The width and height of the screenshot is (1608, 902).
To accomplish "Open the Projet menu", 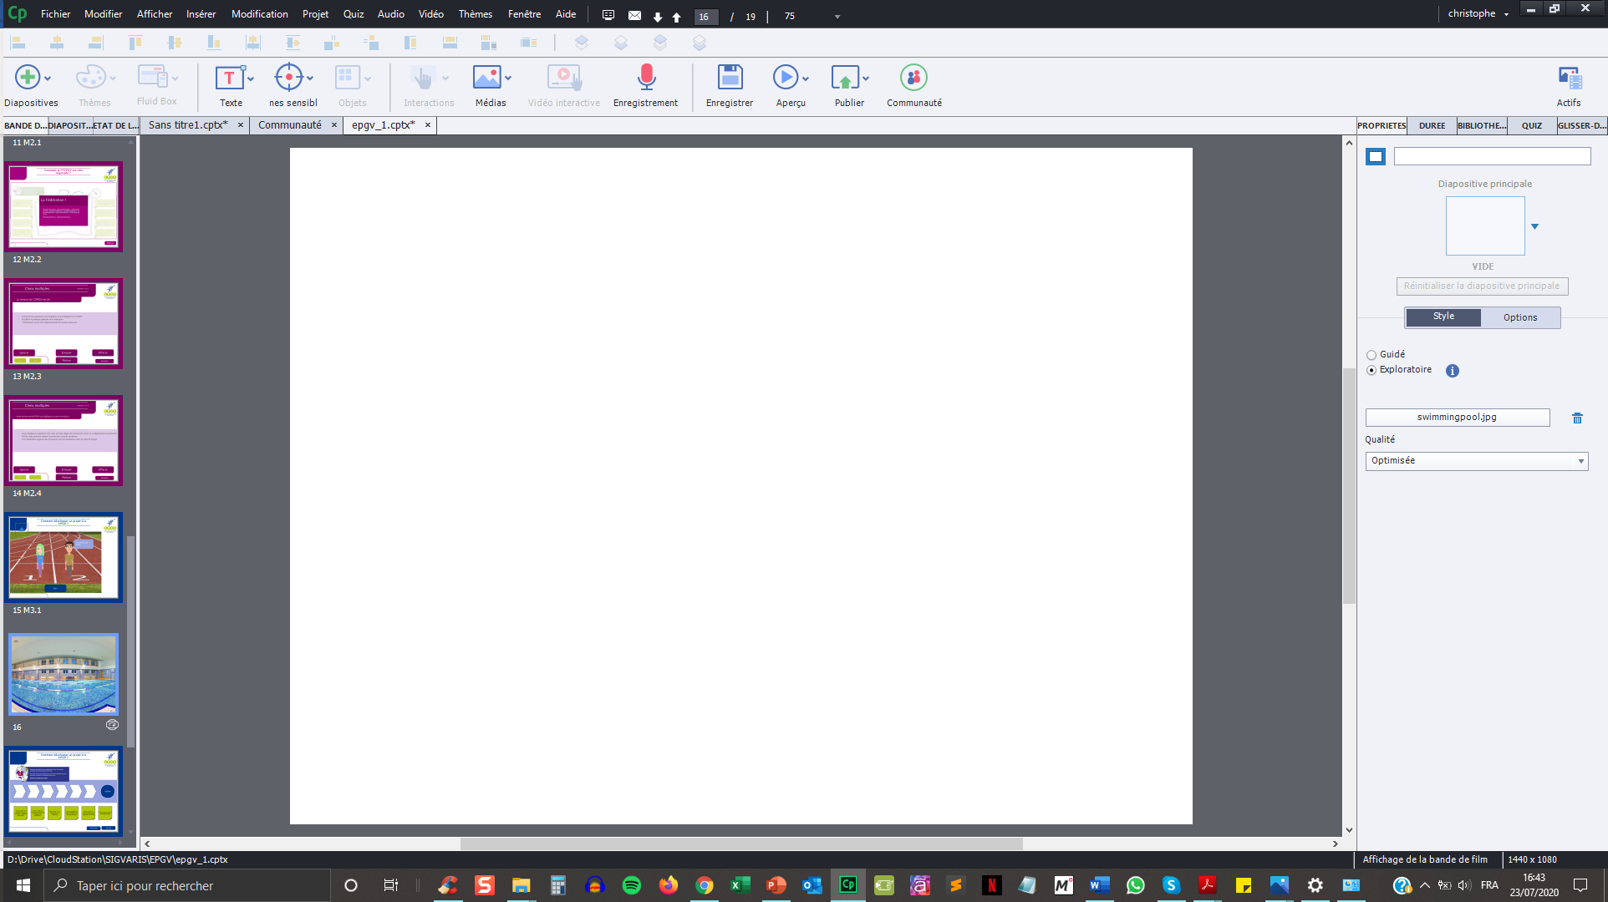I will [315, 14].
